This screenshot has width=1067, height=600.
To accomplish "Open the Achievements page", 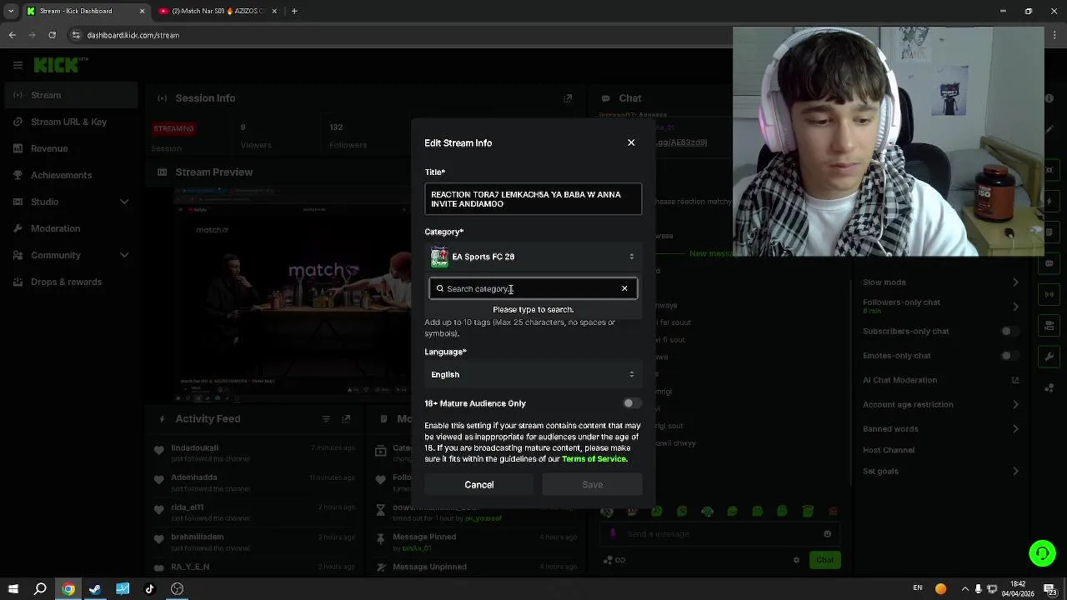I will point(69,175).
